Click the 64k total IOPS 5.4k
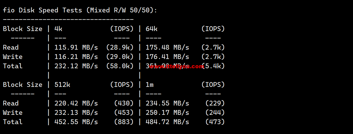This screenshot has width=353, height=134. pyautogui.click(x=213, y=66)
